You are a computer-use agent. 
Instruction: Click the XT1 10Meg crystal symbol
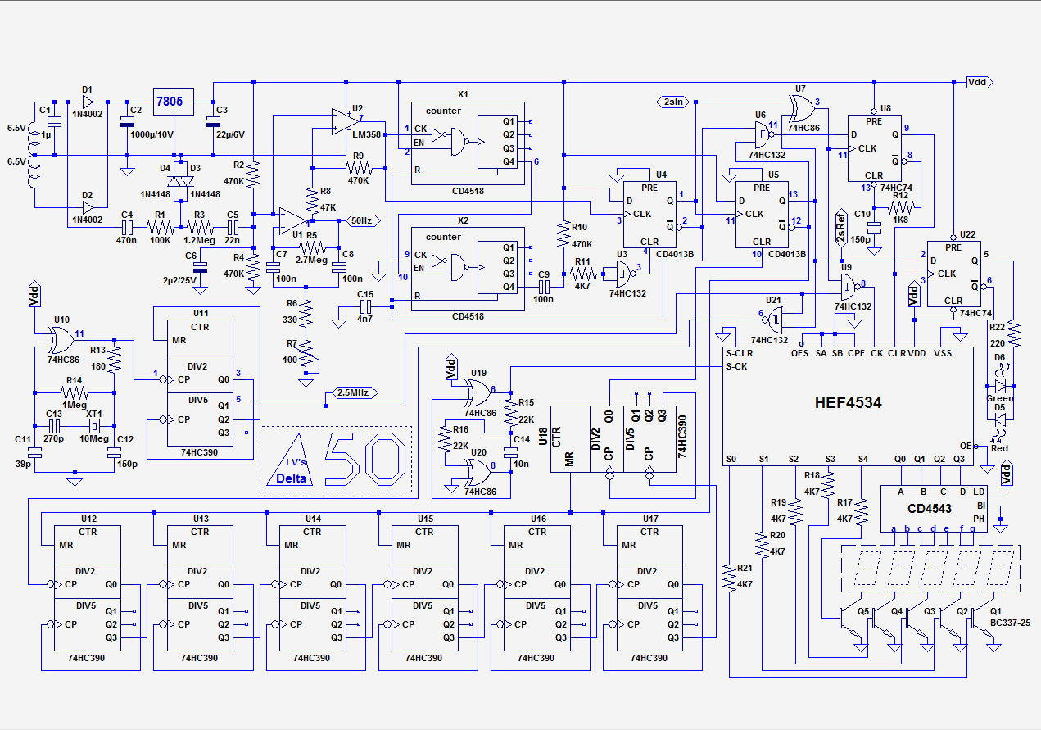click(95, 427)
